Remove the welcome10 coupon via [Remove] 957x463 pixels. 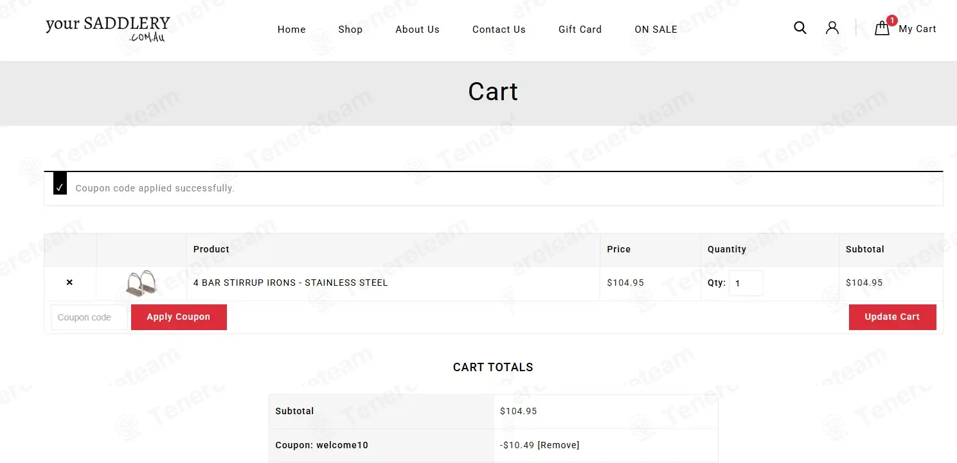(559, 445)
